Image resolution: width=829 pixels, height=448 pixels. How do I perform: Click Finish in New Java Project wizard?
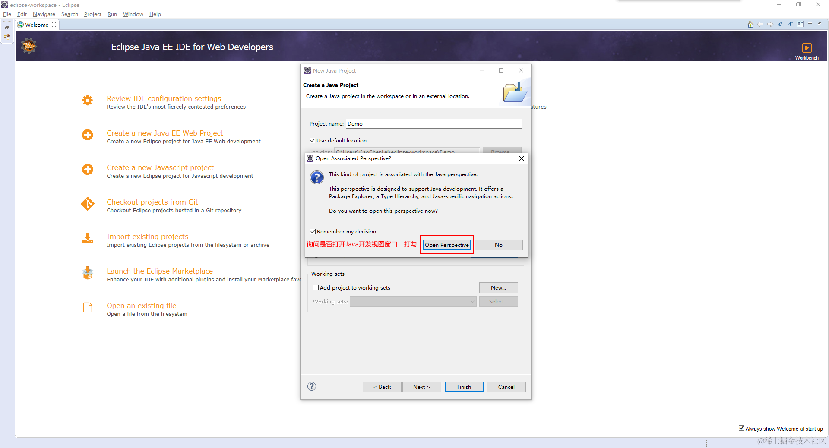click(x=464, y=387)
